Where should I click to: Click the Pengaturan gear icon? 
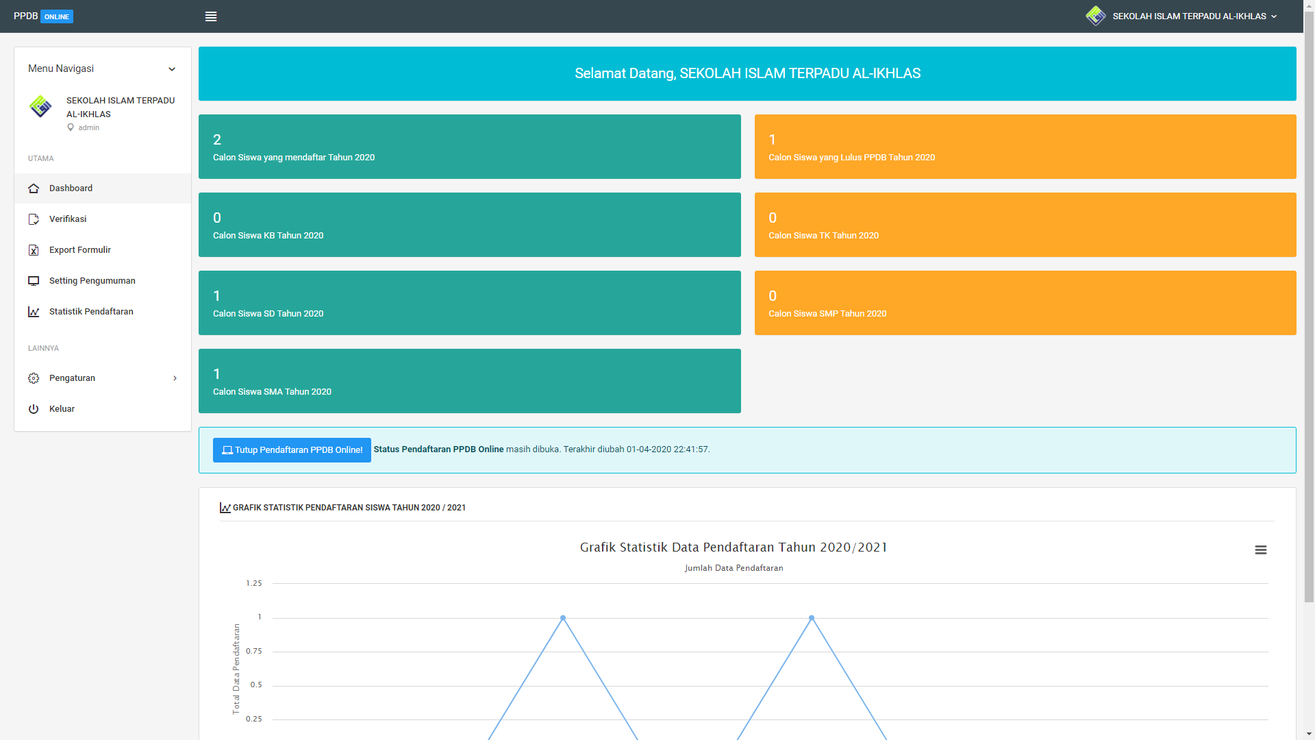[34, 378]
